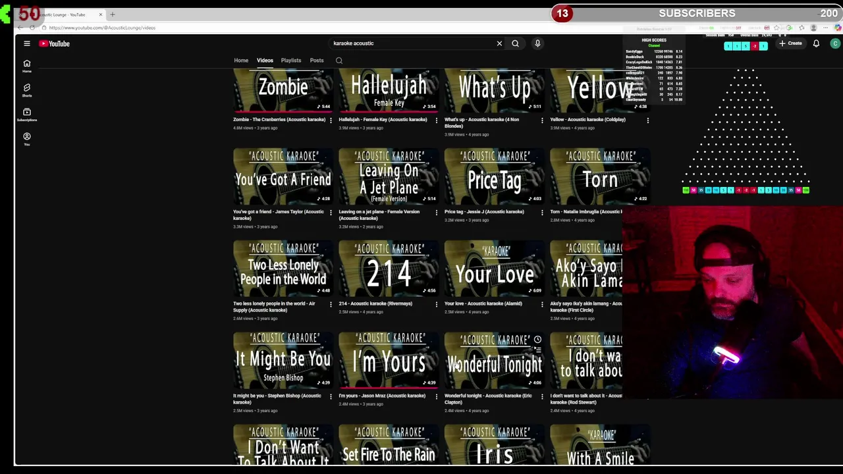Open more actions for You've got a friend
843x474 pixels.
coord(331,213)
